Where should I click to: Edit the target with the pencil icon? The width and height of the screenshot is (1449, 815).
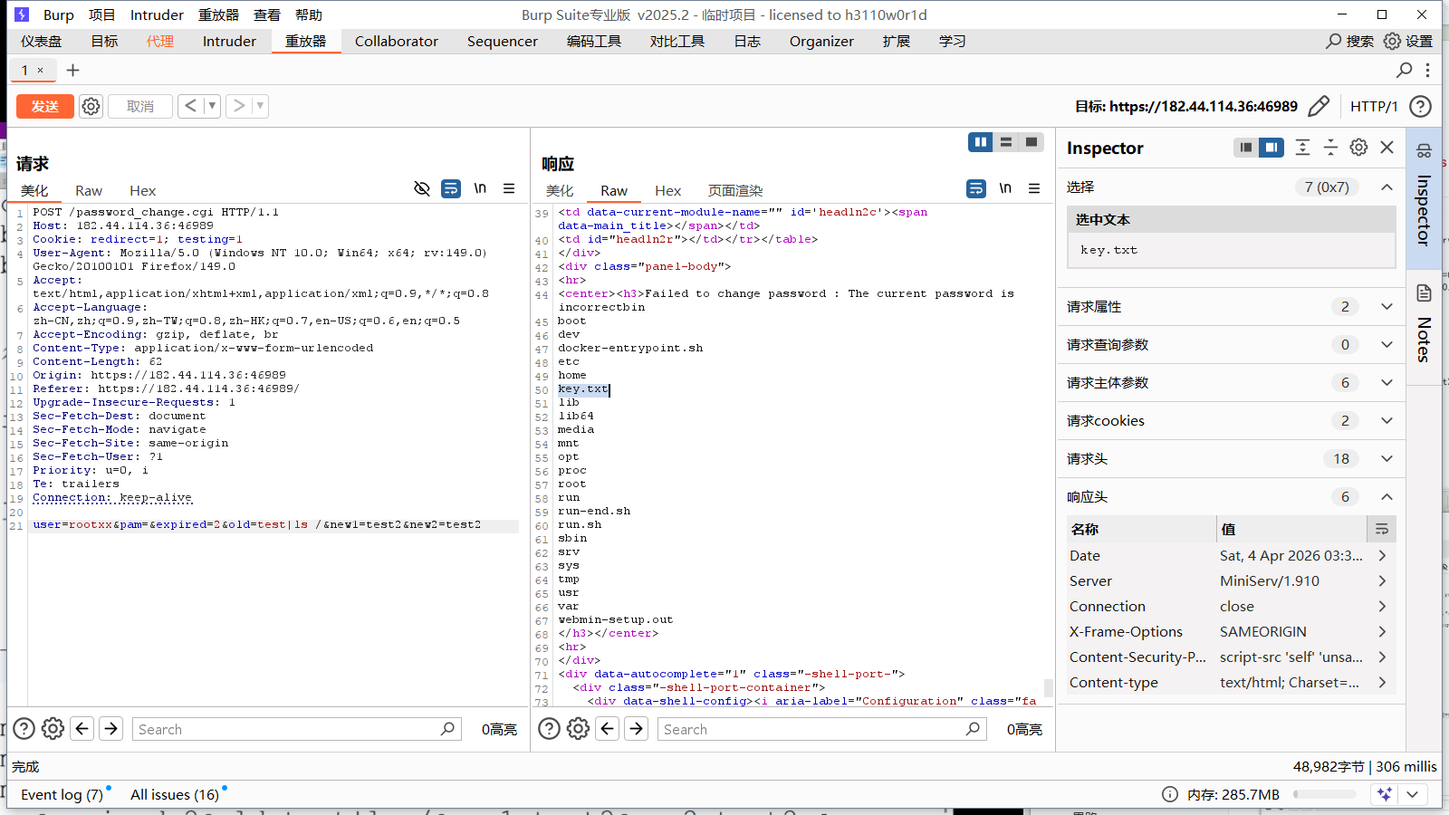click(x=1319, y=106)
